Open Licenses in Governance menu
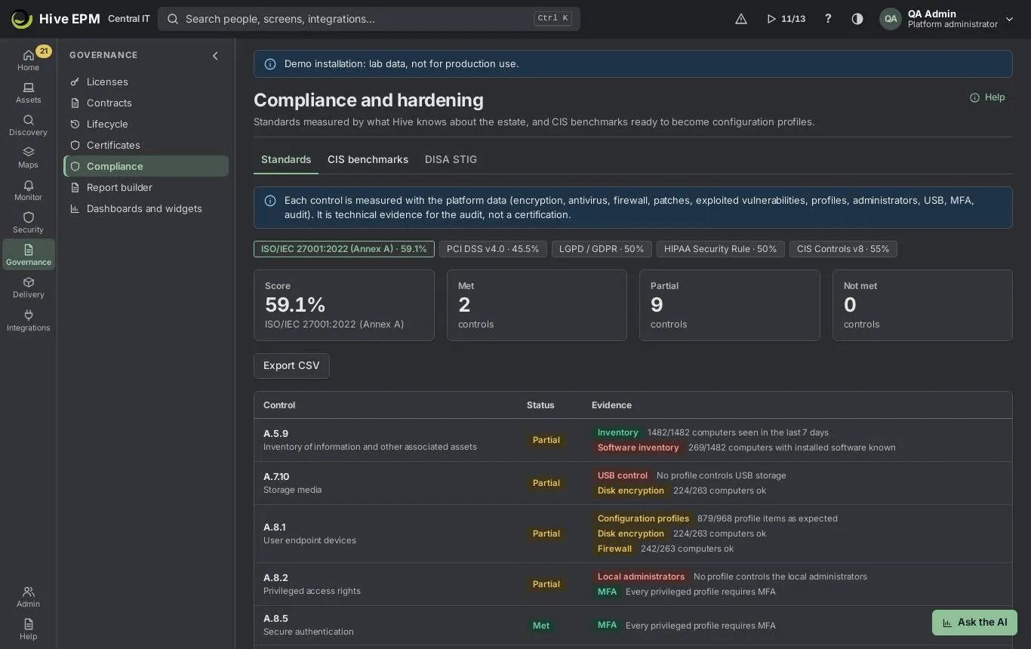The width and height of the screenshot is (1031, 649). tap(146, 82)
